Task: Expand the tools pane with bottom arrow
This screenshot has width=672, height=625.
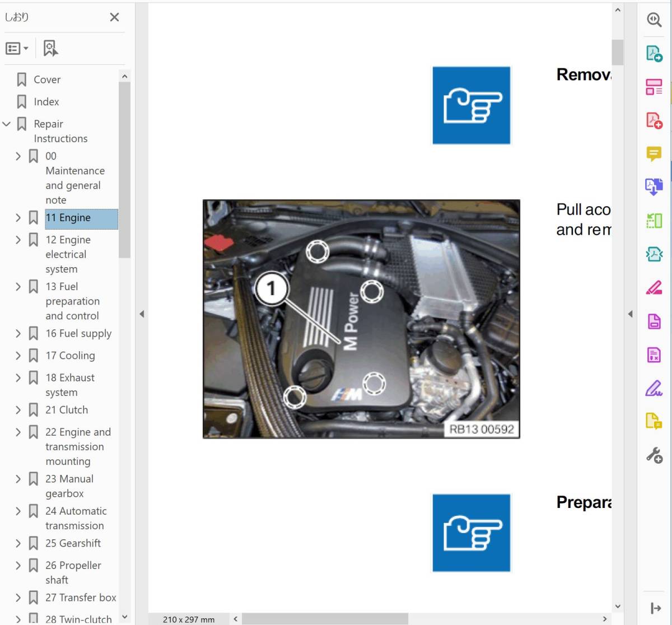Action: click(656, 608)
